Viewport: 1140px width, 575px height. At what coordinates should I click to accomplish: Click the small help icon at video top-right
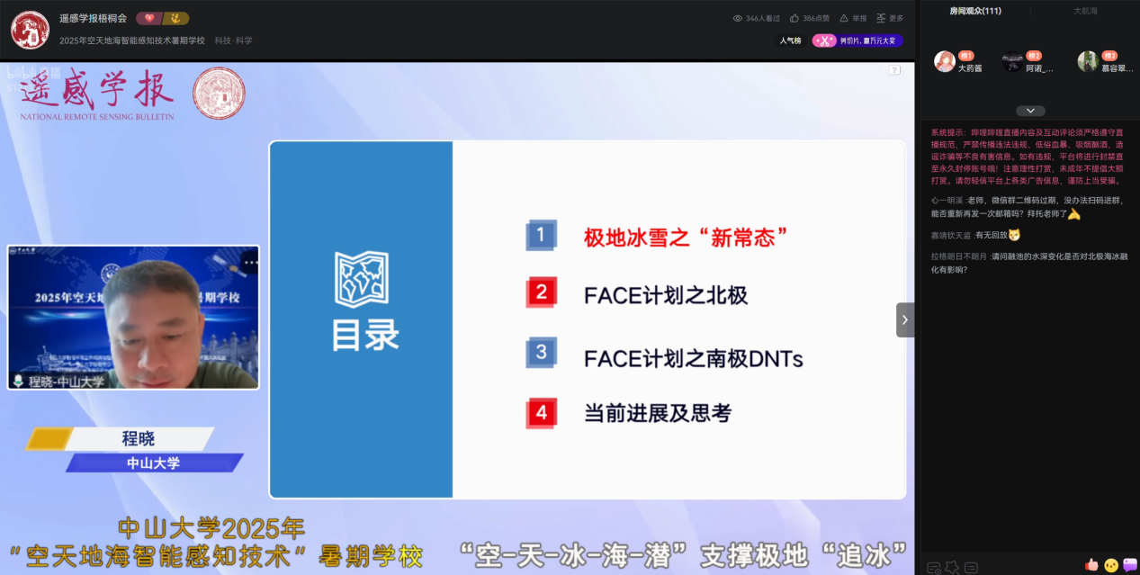pyautogui.click(x=894, y=70)
